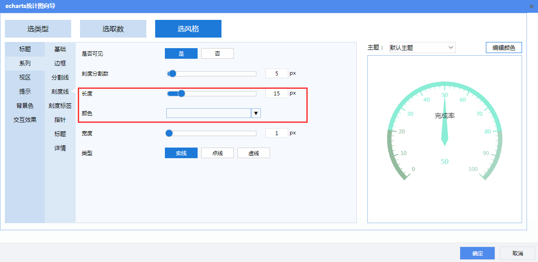Click the color dropdown arrow button
The image size is (538, 262).
point(256,114)
